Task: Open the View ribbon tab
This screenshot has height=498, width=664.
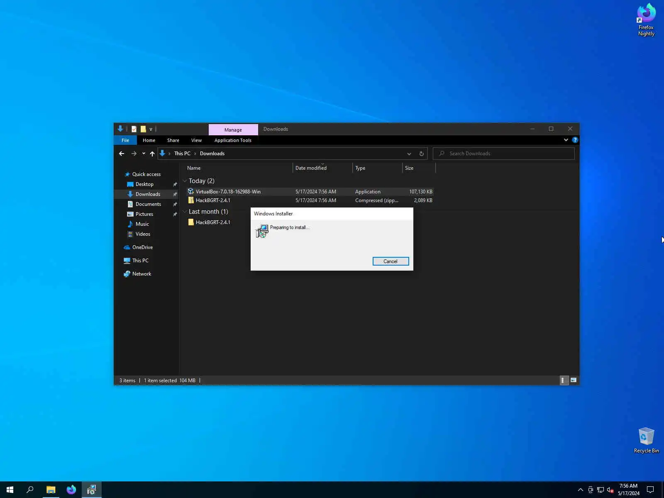Action: pyautogui.click(x=196, y=140)
